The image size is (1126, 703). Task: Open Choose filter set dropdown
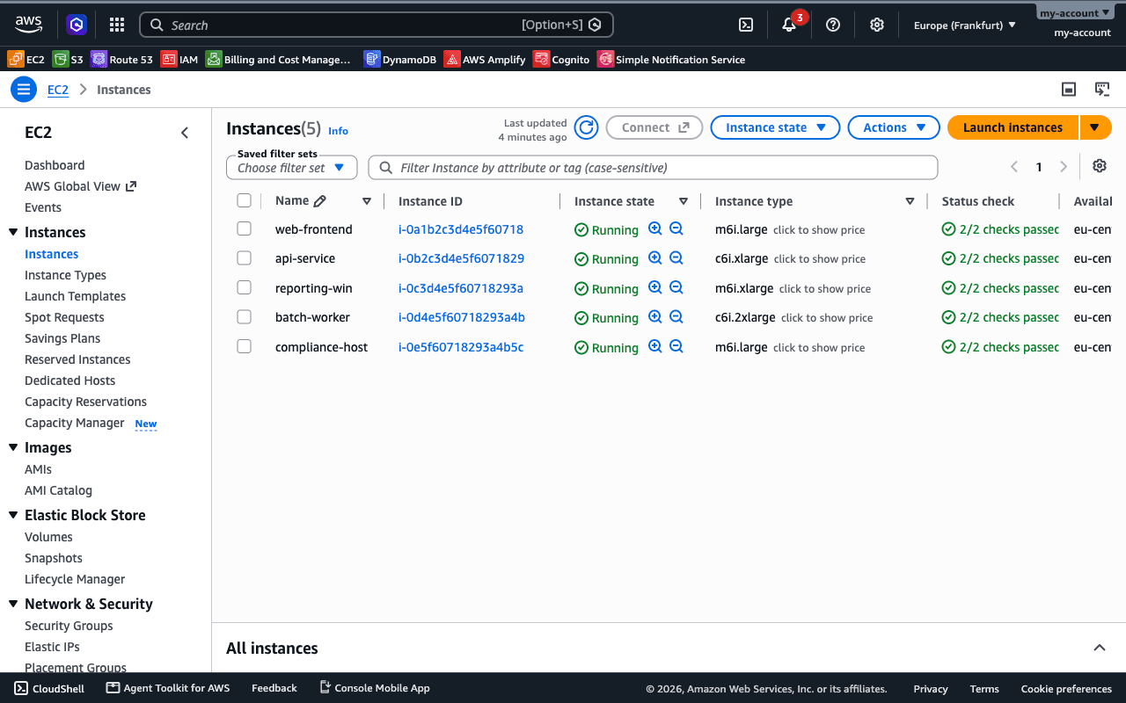[292, 167]
